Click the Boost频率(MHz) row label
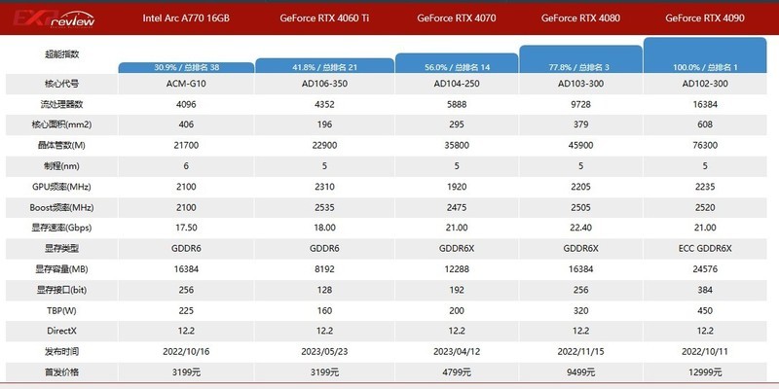Image resolution: width=779 pixels, height=389 pixels. [x=61, y=207]
